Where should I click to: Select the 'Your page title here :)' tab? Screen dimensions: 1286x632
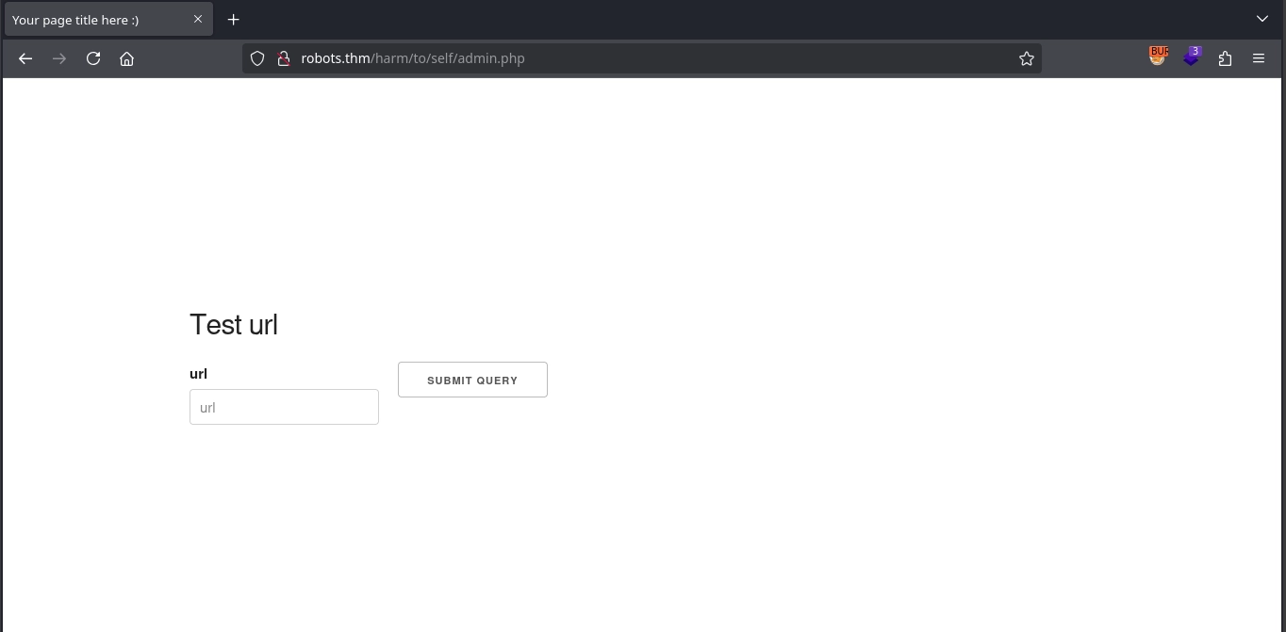[94, 20]
